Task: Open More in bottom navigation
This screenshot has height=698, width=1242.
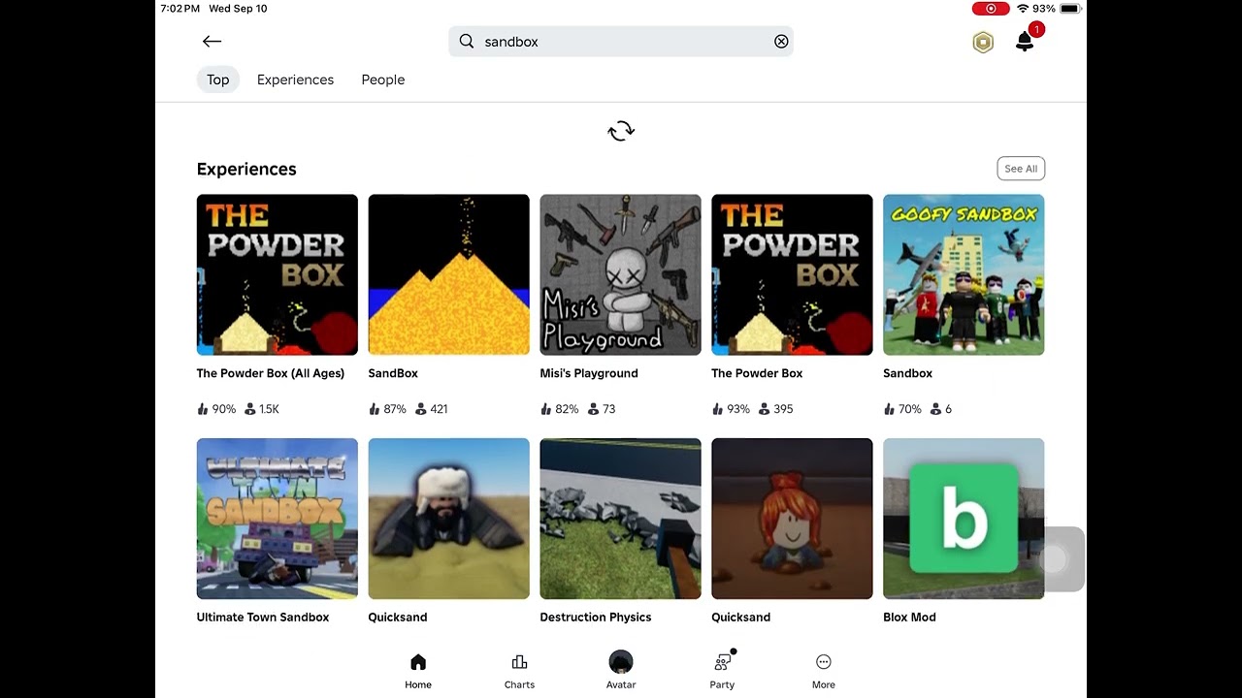Action: 823,671
